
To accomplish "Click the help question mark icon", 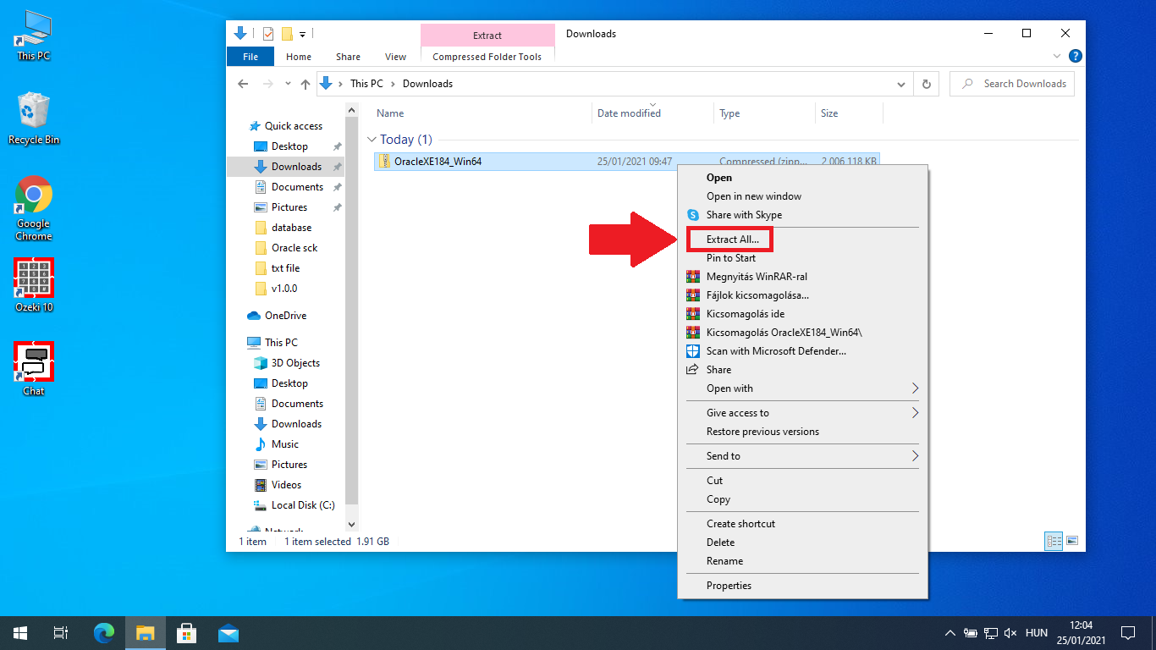I will point(1075,57).
